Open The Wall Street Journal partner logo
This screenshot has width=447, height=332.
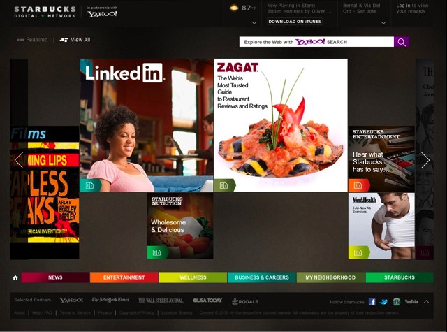coord(161,301)
